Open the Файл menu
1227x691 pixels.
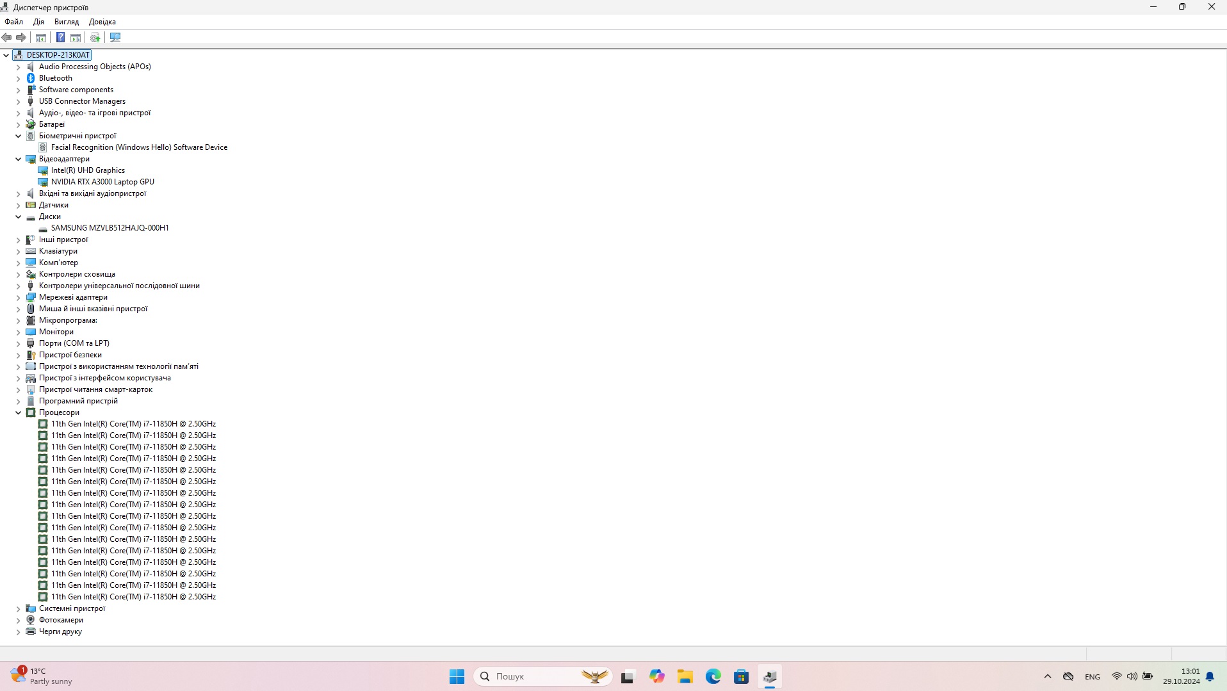click(x=13, y=22)
